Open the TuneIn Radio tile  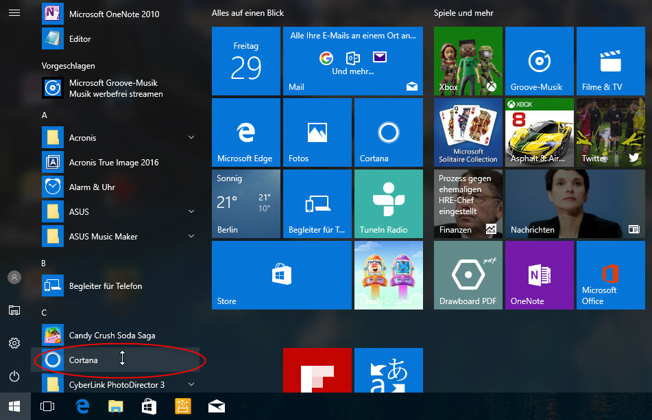pos(389,204)
